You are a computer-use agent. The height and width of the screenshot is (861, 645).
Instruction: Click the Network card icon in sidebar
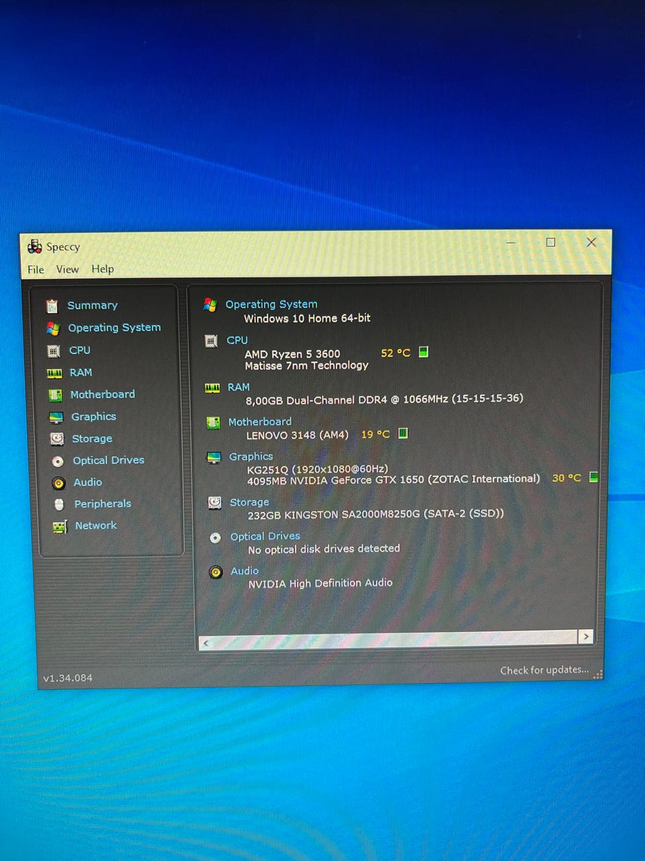[60, 527]
